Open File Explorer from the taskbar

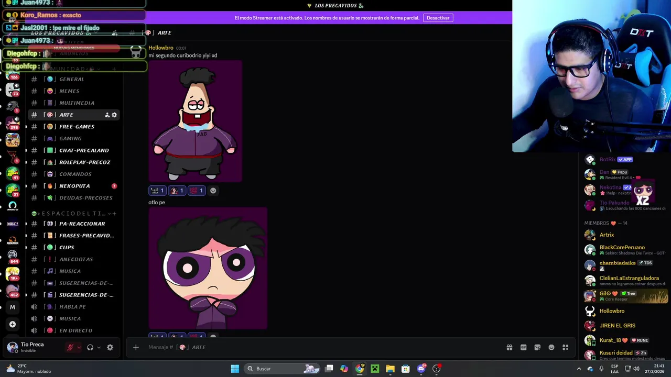[x=390, y=369]
